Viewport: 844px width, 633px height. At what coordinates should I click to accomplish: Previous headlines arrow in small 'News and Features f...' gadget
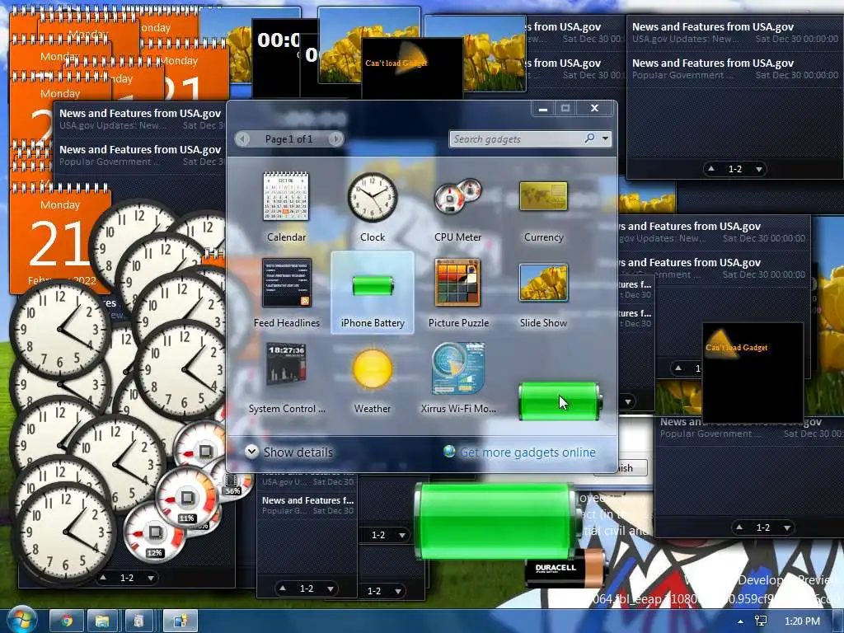click(284, 588)
